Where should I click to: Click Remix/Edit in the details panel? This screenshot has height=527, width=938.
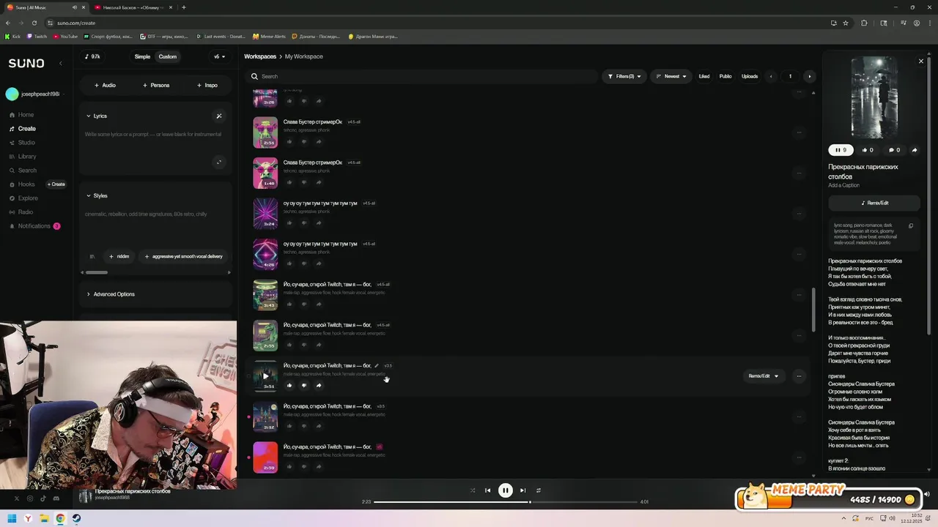(874, 203)
